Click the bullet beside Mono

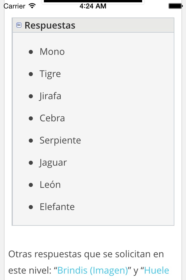pyautogui.click(x=31, y=52)
